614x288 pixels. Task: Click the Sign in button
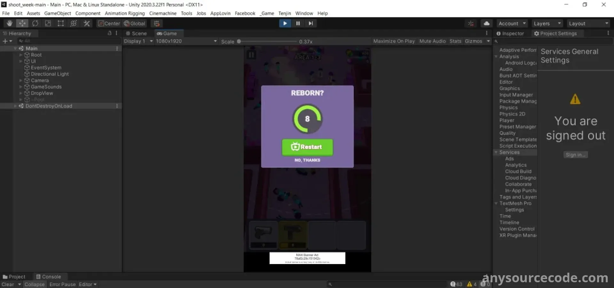click(575, 155)
